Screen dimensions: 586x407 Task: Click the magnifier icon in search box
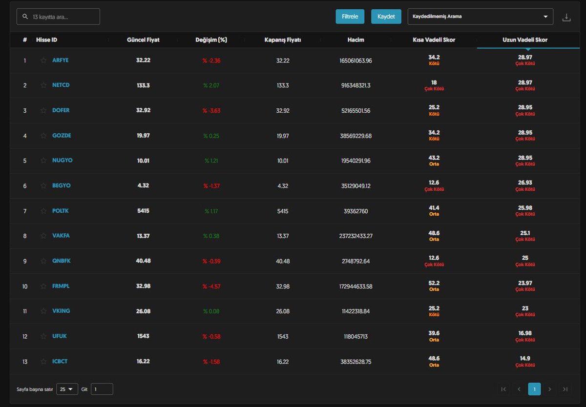pos(25,17)
